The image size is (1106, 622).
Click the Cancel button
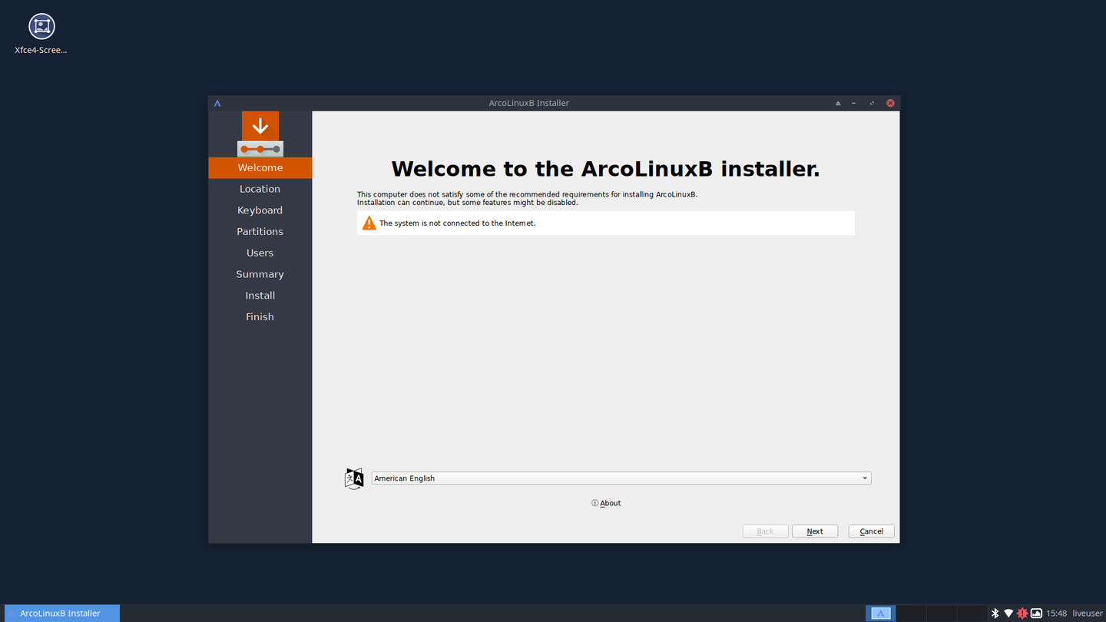(x=871, y=531)
